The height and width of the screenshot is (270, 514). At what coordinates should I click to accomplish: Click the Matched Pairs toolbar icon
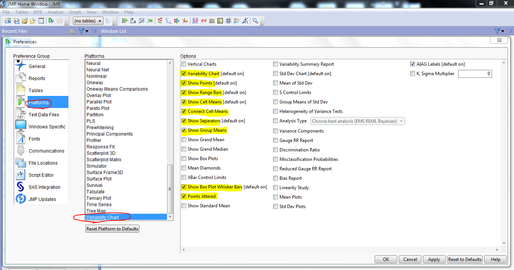click(x=142, y=21)
